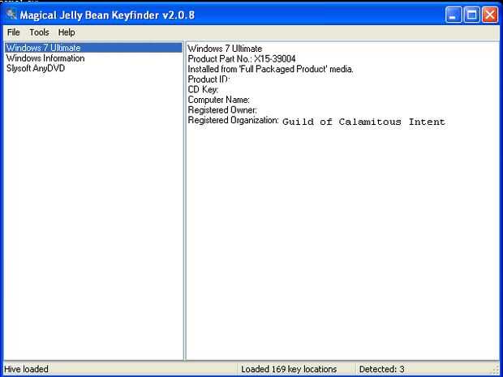Minimize the Keyfinder window
The height and width of the screenshot is (377, 503).
pyautogui.click(x=454, y=15)
